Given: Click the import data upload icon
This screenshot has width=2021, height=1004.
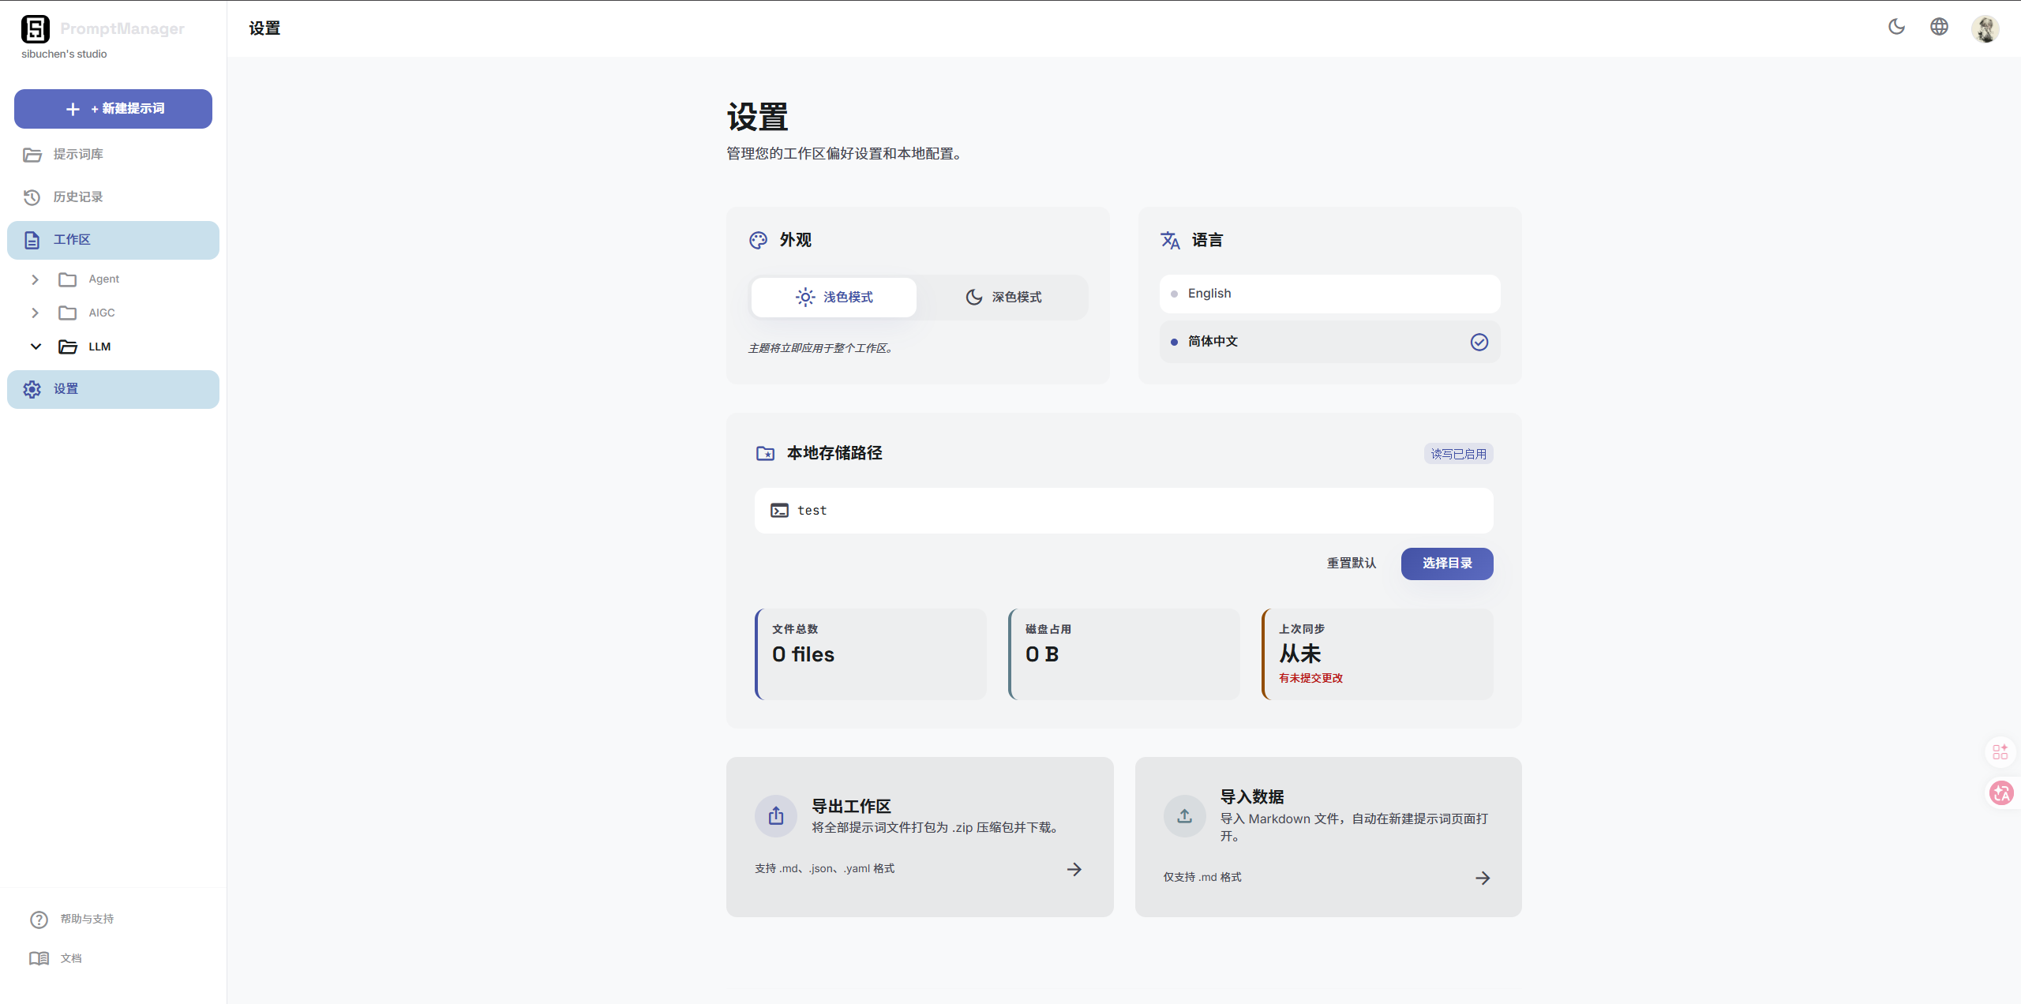Looking at the screenshot, I should click(1184, 815).
